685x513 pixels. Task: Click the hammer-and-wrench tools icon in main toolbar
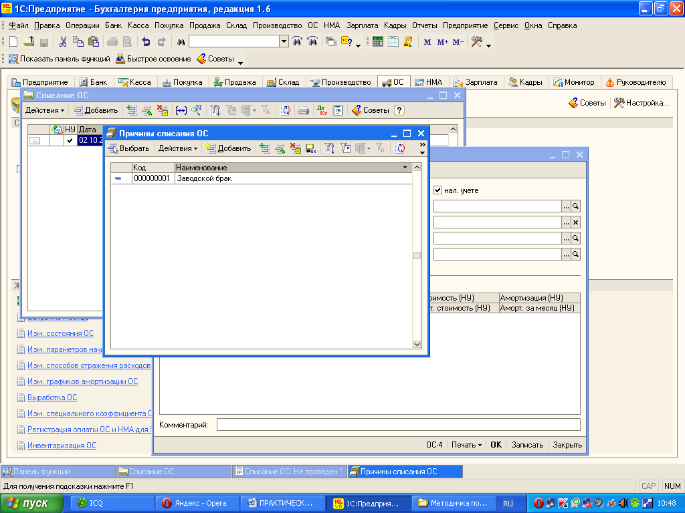coord(476,42)
